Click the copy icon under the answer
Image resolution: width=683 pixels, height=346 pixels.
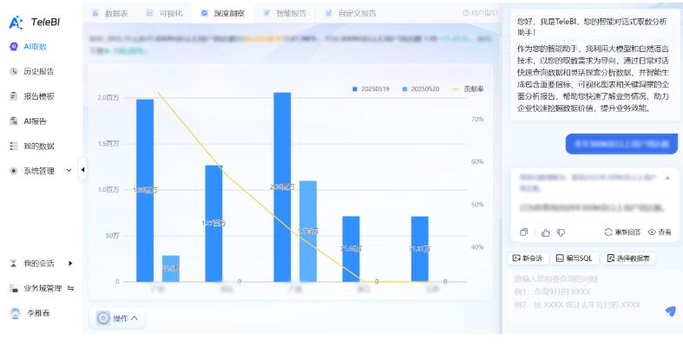click(x=523, y=232)
